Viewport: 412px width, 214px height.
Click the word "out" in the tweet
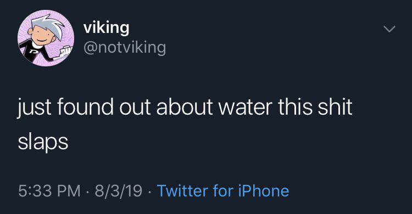[135, 108]
